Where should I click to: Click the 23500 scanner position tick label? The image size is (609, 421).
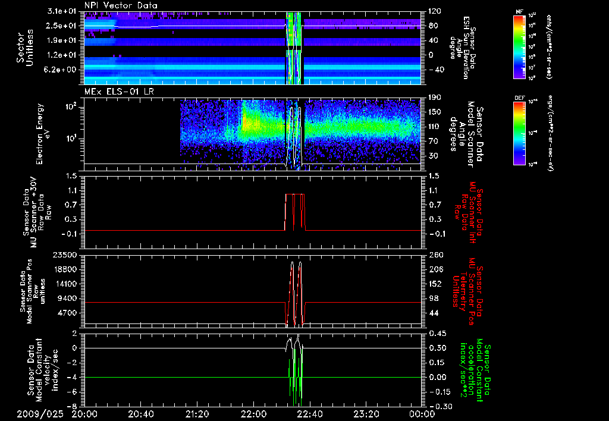pyautogui.click(x=65, y=255)
